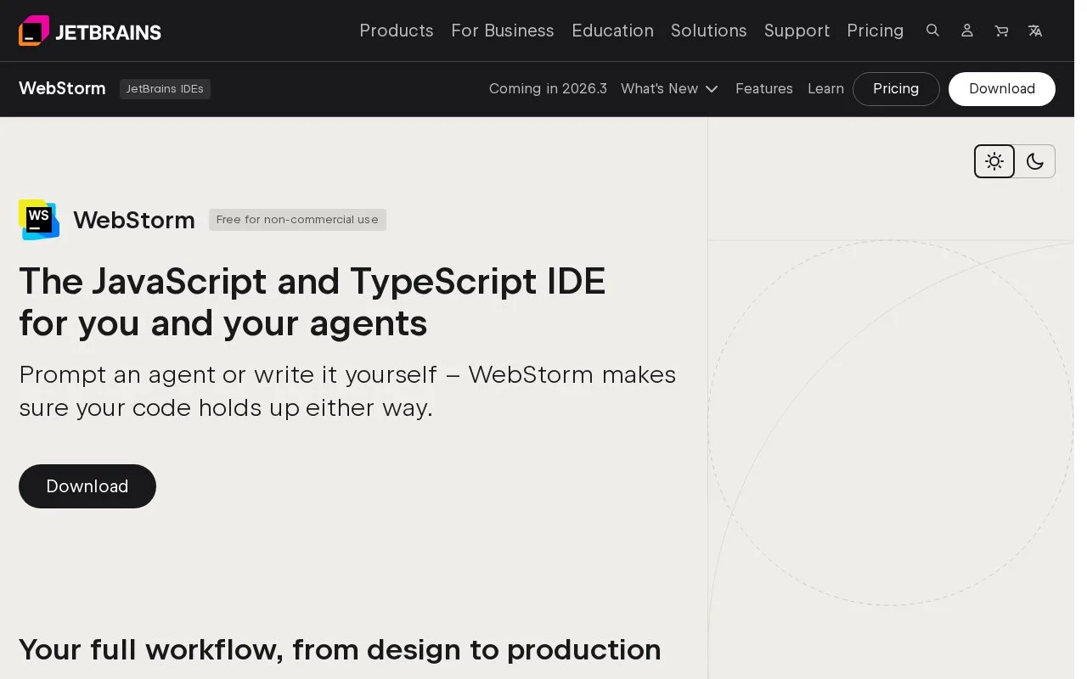Click the Free for non-commercial use badge
1087x679 pixels.
297,220
